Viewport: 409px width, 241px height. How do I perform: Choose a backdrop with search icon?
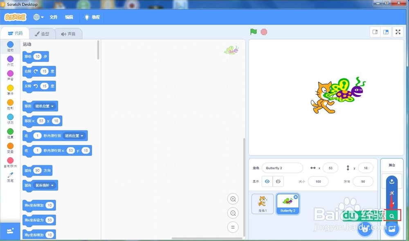pyautogui.click(x=392, y=216)
